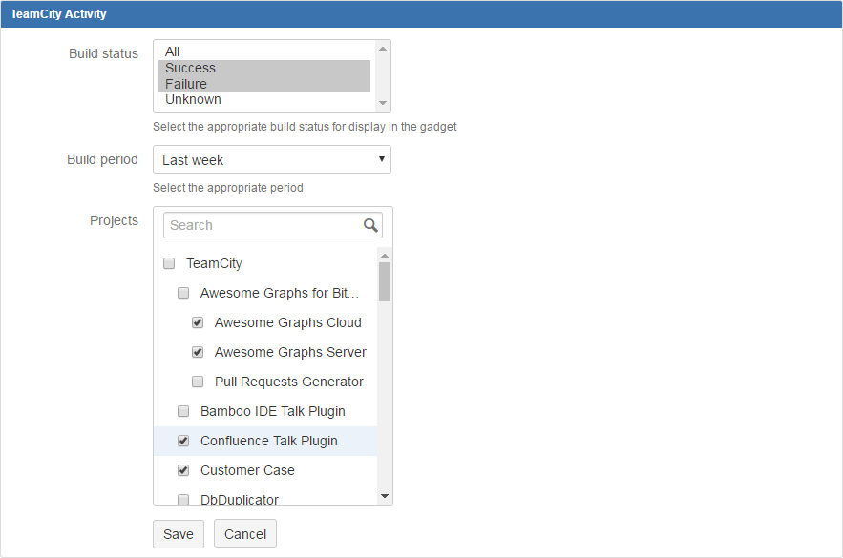The height and width of the screenshot is (558, 843).
Task: Click the projects list scroll-up arrow
Action: point(385,256)
